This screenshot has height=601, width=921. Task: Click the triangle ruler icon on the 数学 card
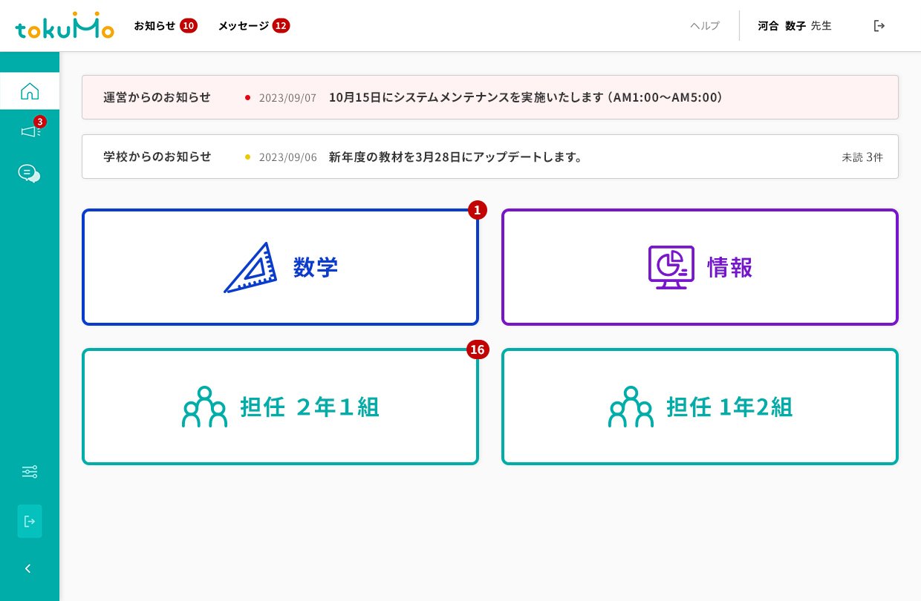(250, 267)
